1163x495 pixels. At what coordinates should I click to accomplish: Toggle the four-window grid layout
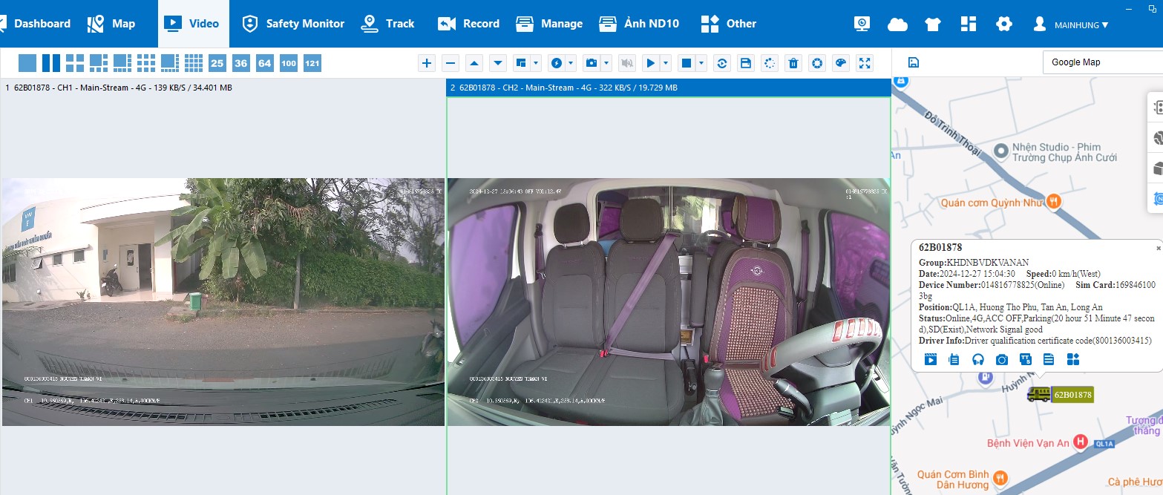[x=75, y=63]
